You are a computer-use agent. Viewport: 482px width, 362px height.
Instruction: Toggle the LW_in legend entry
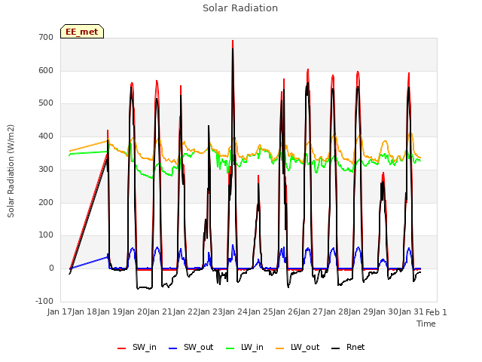(245, 347)
